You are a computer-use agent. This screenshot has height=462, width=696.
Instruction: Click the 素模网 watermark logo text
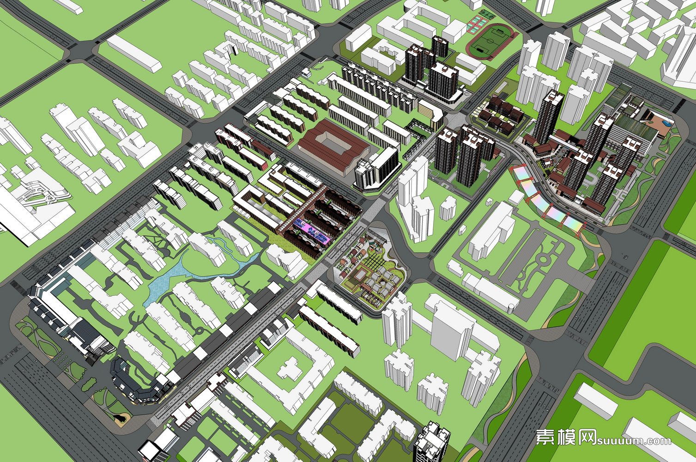pyautogui.click(x=566, y=437)
